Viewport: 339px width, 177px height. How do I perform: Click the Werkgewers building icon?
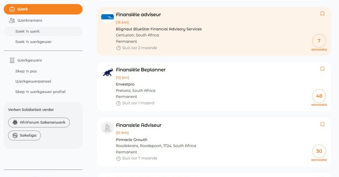(12, 60)
